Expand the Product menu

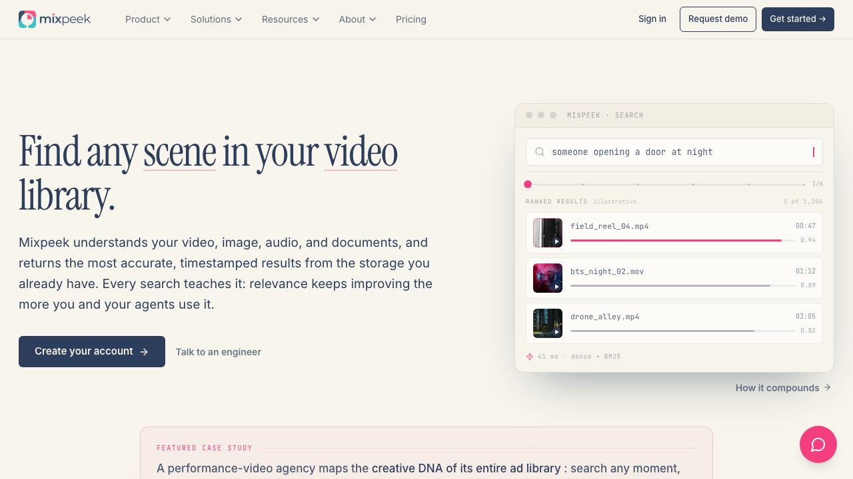tap(148, 19)
